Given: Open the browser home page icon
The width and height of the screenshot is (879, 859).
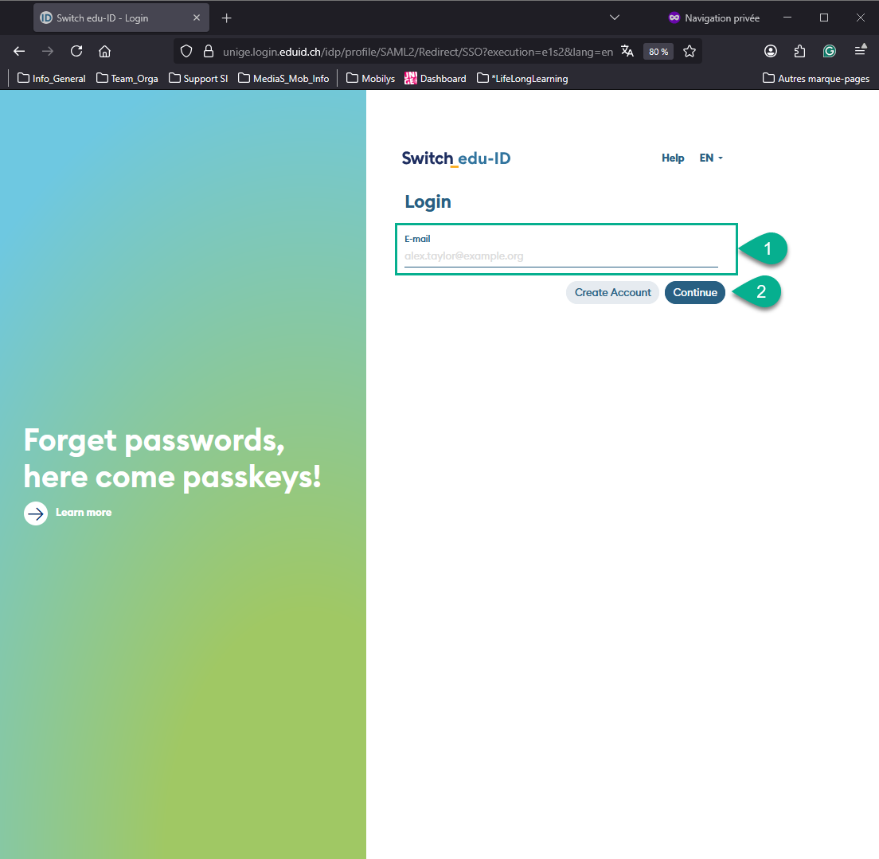Looking at the screenshot, I should pos(104,52).
